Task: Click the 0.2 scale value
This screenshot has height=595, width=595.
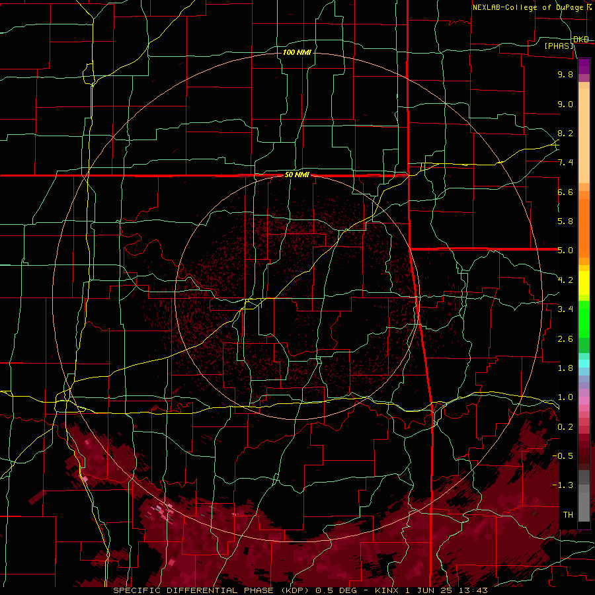Action: [565, 427]
